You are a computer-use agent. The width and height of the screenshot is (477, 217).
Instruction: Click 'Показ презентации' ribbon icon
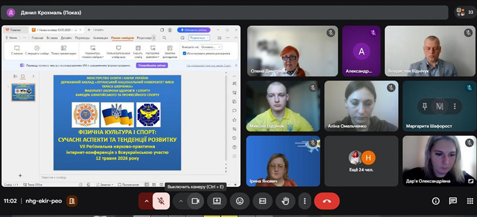click(64, 50)
